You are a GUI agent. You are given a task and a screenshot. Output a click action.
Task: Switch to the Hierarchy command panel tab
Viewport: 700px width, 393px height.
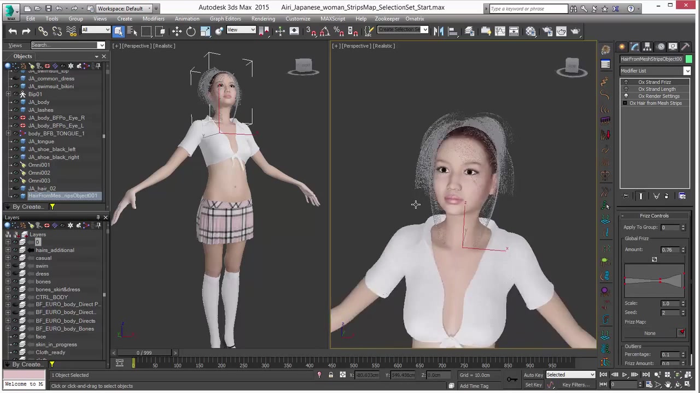point(647,47)
